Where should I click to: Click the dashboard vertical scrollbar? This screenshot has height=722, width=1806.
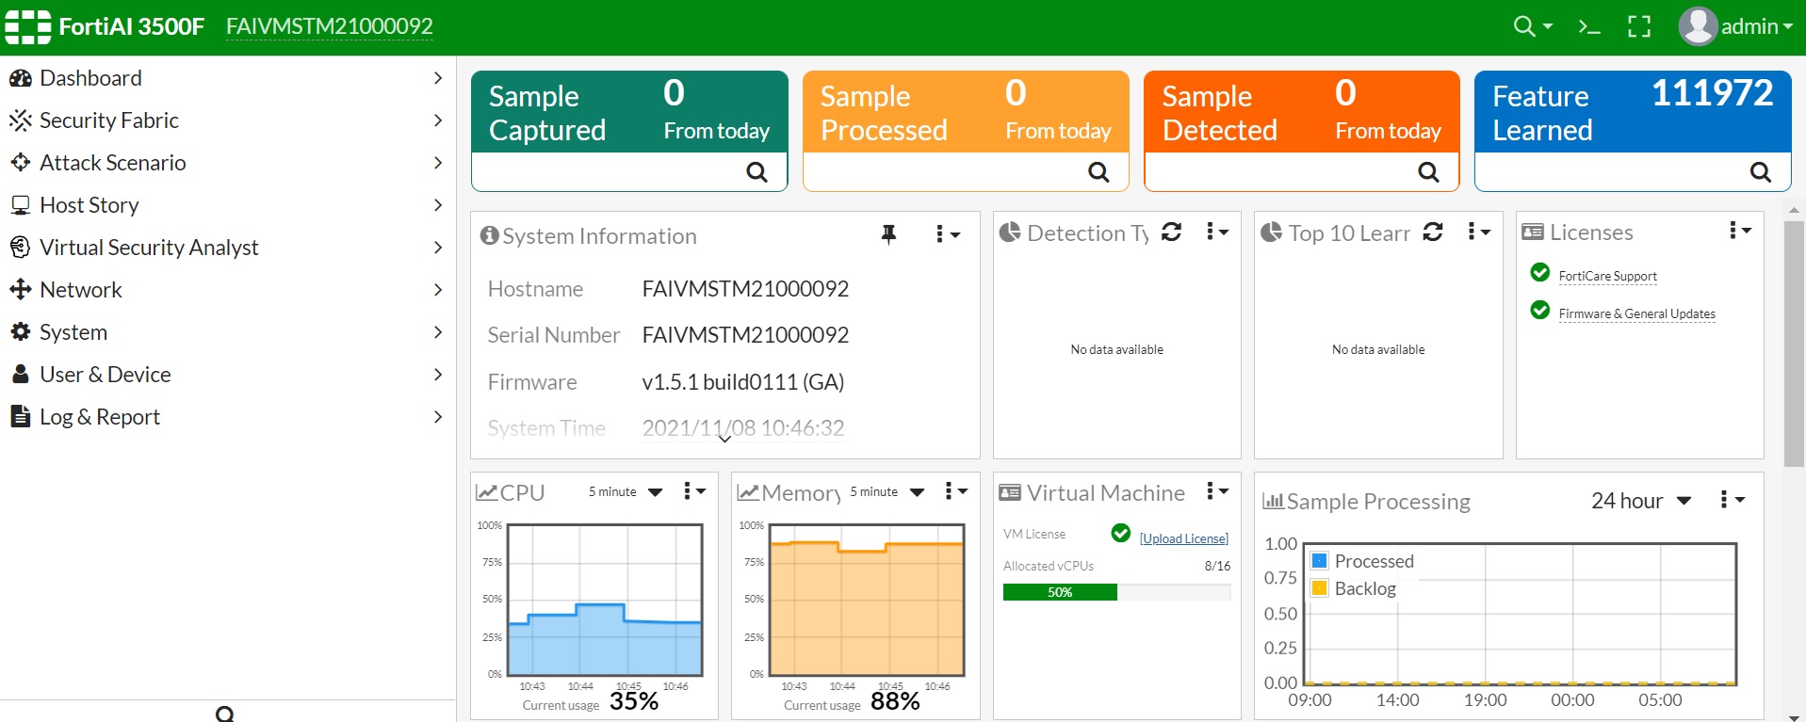pos(1794,344)
